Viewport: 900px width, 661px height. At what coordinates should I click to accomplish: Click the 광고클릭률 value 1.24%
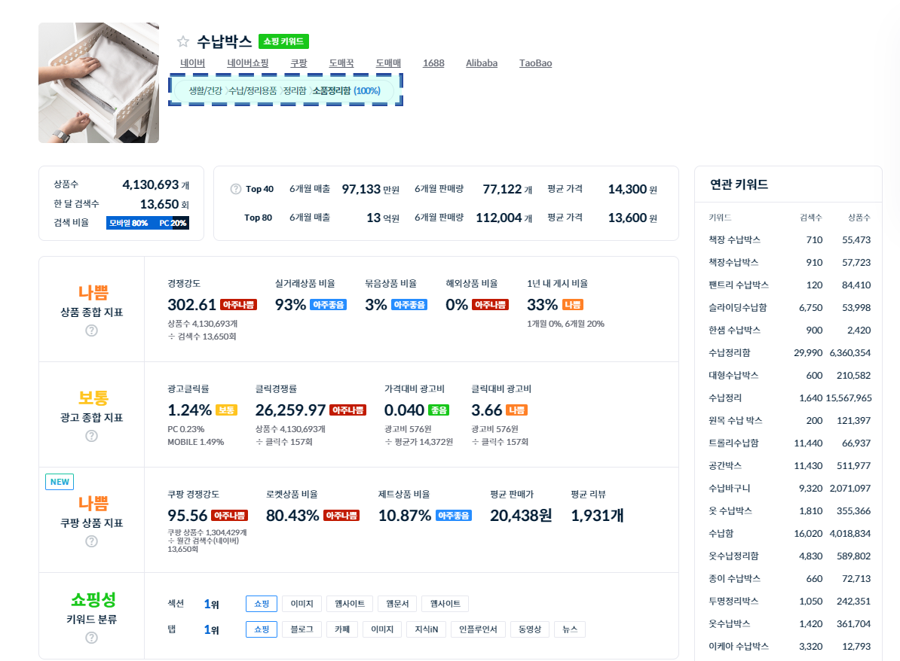(x=189, y=410)
